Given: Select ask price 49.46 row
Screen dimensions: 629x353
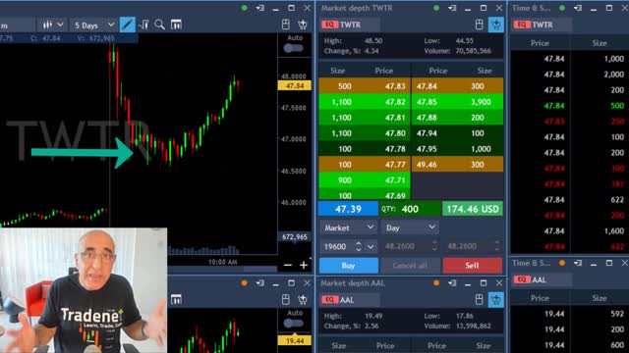Looking at the screenshot, I should (x=457, y=165).
